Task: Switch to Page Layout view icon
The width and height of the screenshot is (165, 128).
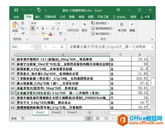Action: tap(97, 118)
